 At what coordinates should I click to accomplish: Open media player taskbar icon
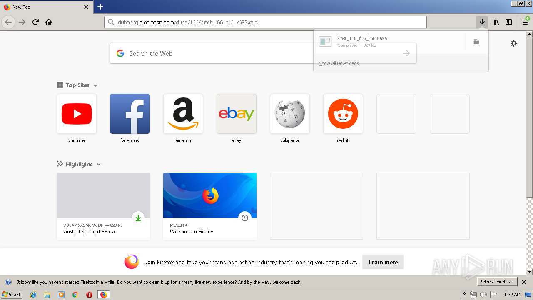[x=61, y=295]
